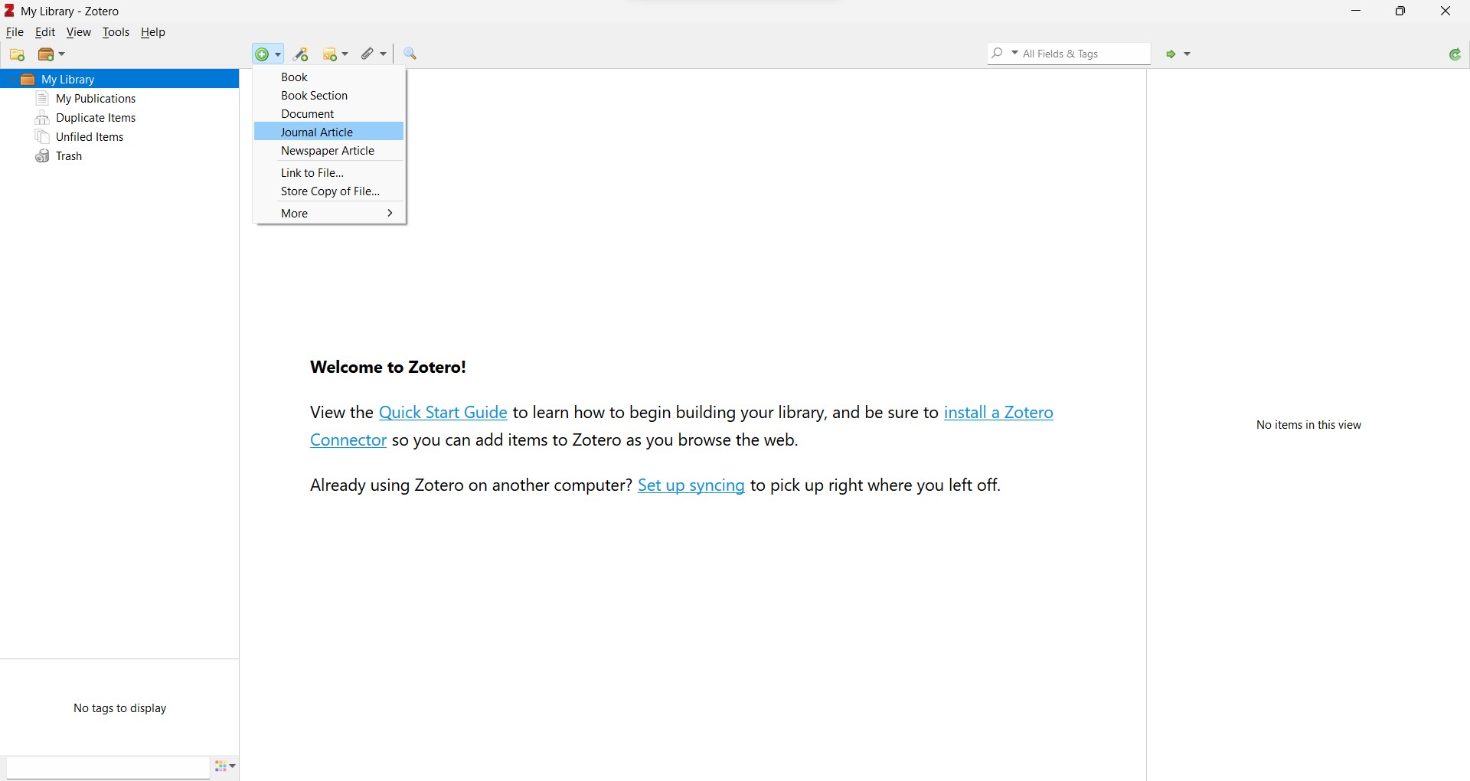The image size is (1470, 781).
Task: Open the tag selector actions menu
Action: tap(225, 767)
